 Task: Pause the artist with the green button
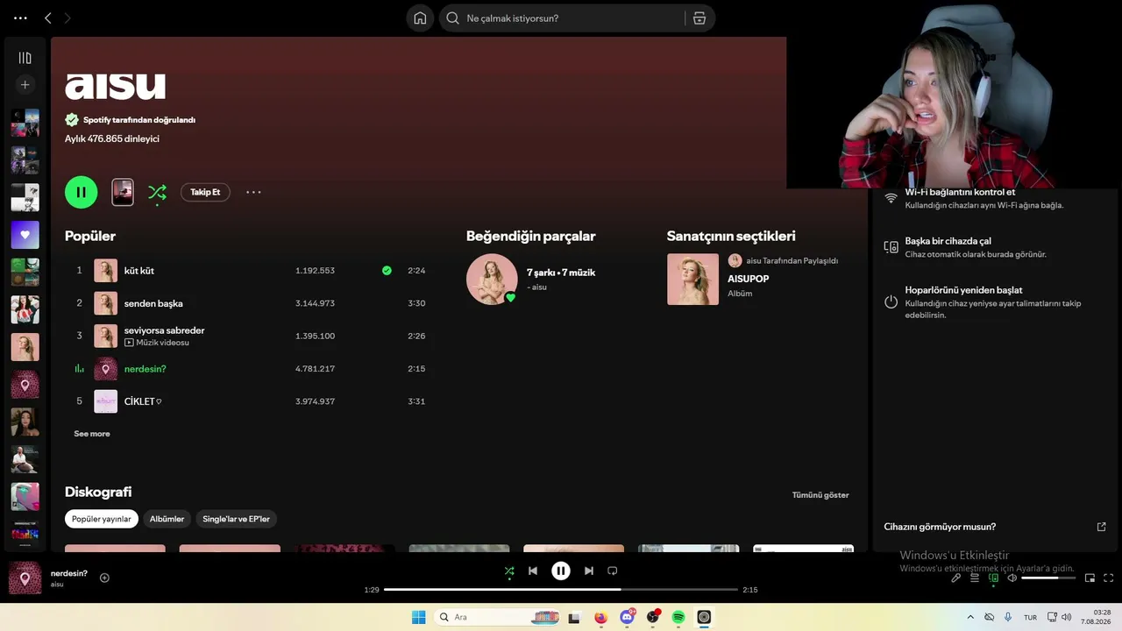tap(82, 192)
